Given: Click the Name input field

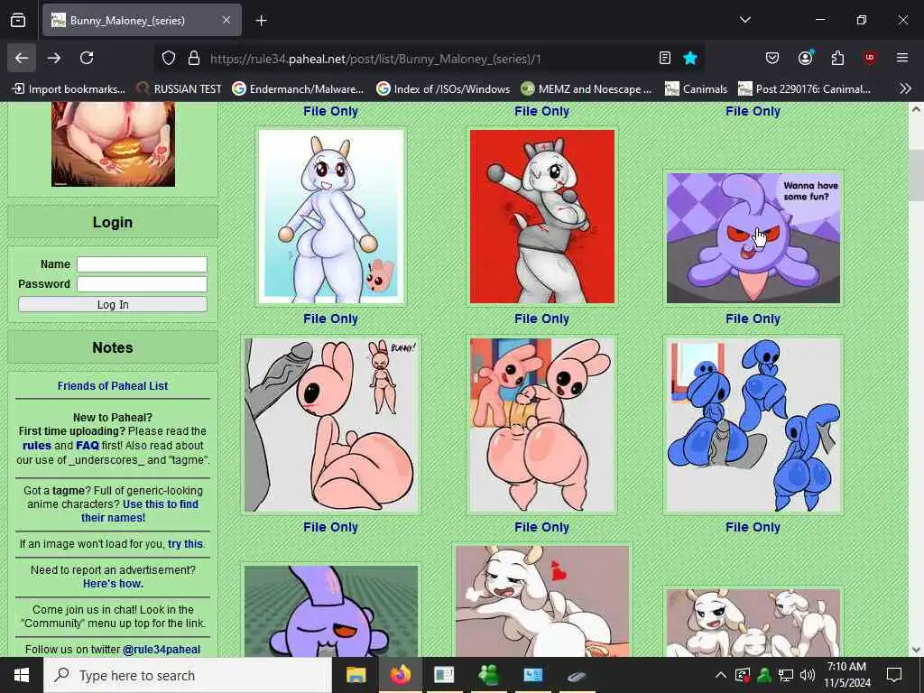Looking at the screenshot, I should (142, 264).
